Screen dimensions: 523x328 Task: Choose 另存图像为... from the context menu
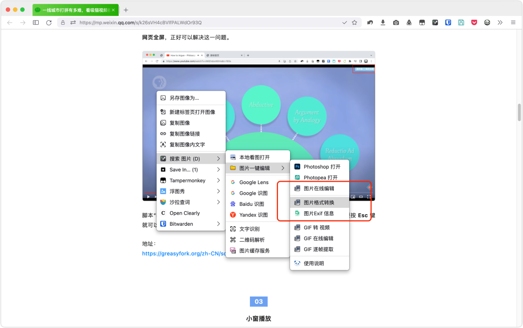point(191,98)
